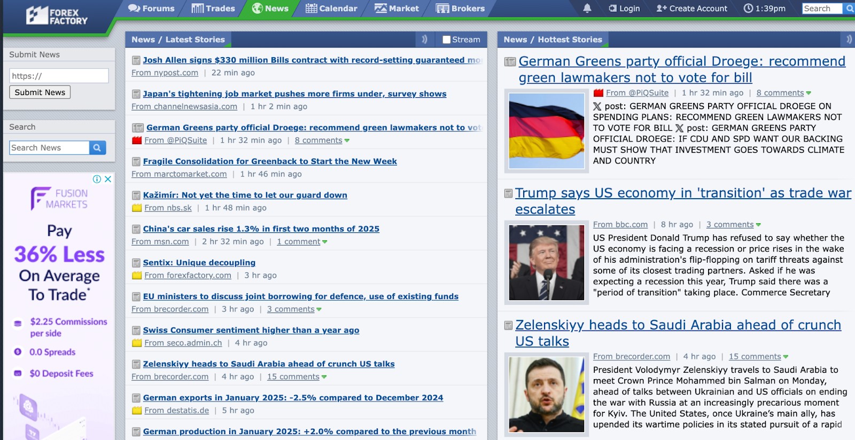Close the Fusion Markets ad with X
855x440 pixels.
108,179
